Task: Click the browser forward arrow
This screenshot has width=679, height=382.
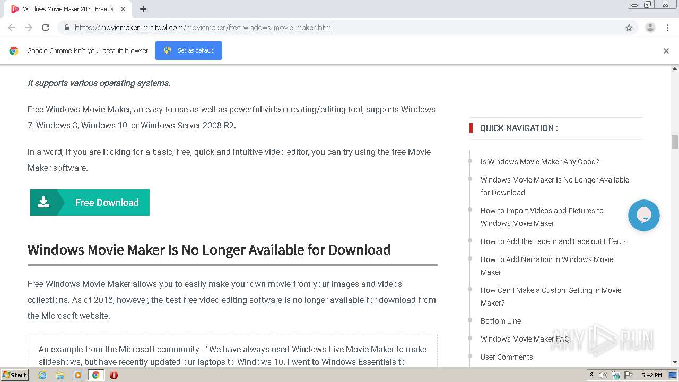Action: (29, 28)
